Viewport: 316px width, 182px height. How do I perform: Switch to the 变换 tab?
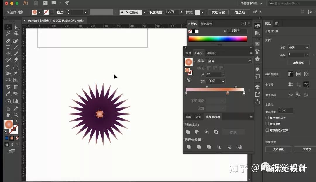(x=188, y=117)
